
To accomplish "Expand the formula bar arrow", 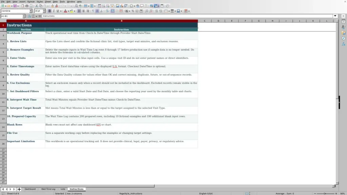I will [335, 16].
